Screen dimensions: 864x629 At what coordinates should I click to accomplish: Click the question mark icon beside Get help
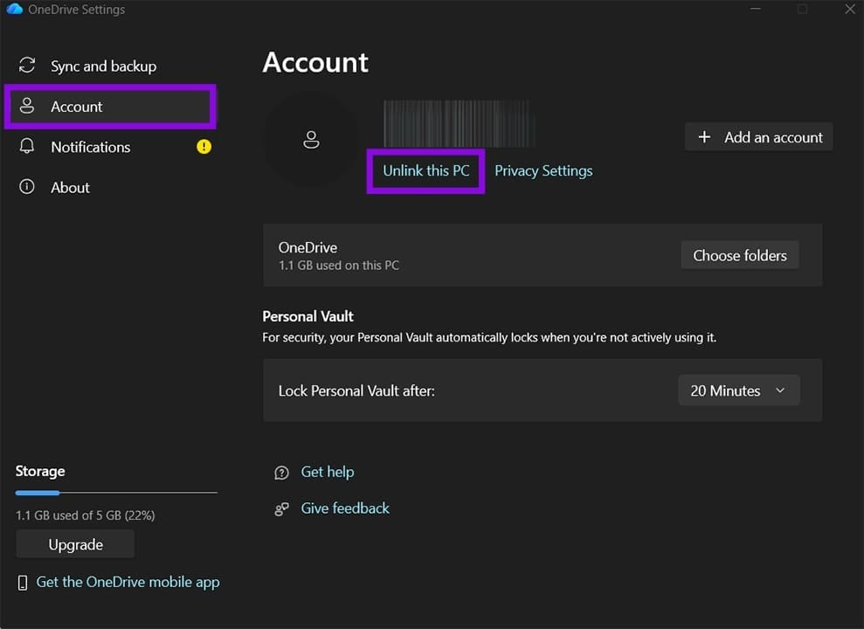coord(281,473)
